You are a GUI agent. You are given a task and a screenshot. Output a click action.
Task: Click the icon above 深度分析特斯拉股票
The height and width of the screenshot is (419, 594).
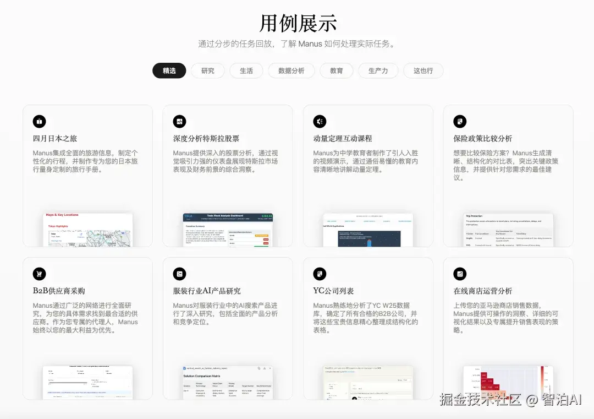click(x=179, y=121)
